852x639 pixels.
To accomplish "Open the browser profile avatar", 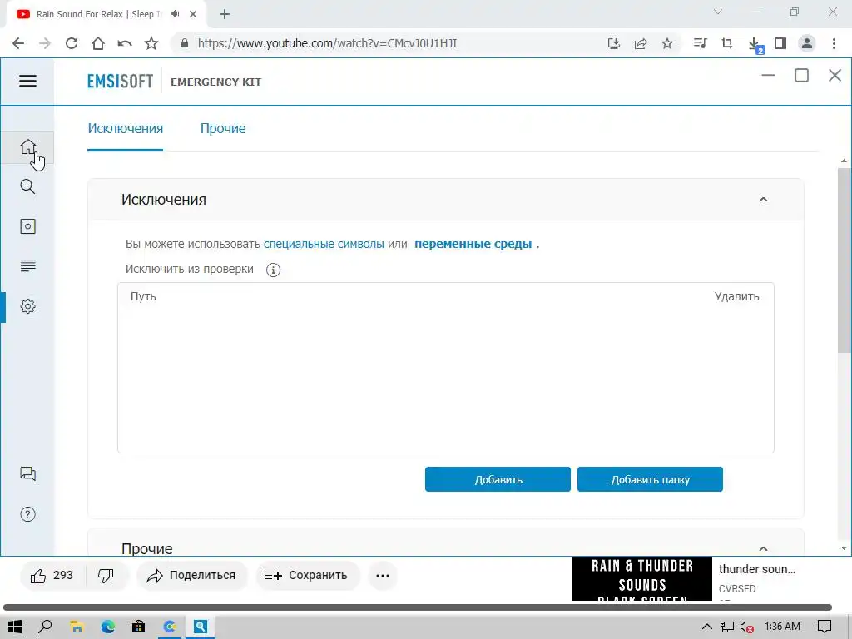I will coord(807,43).
